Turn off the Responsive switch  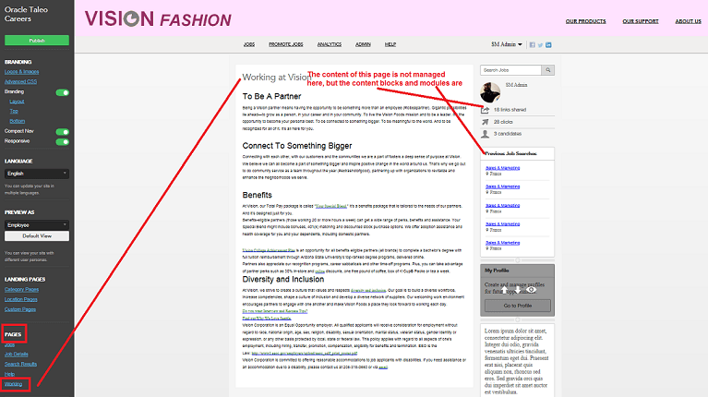[x=63, y=142]
